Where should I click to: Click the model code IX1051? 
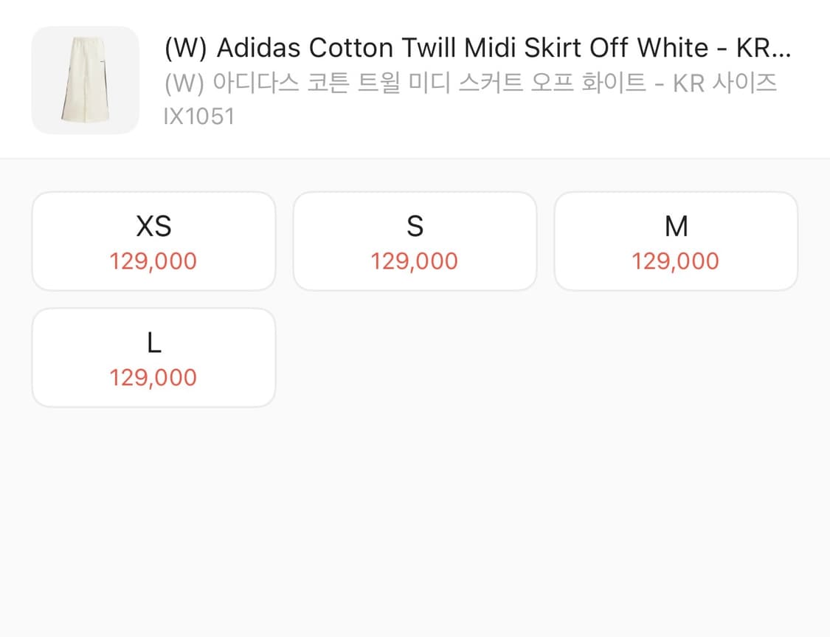[x=199, y=117]
